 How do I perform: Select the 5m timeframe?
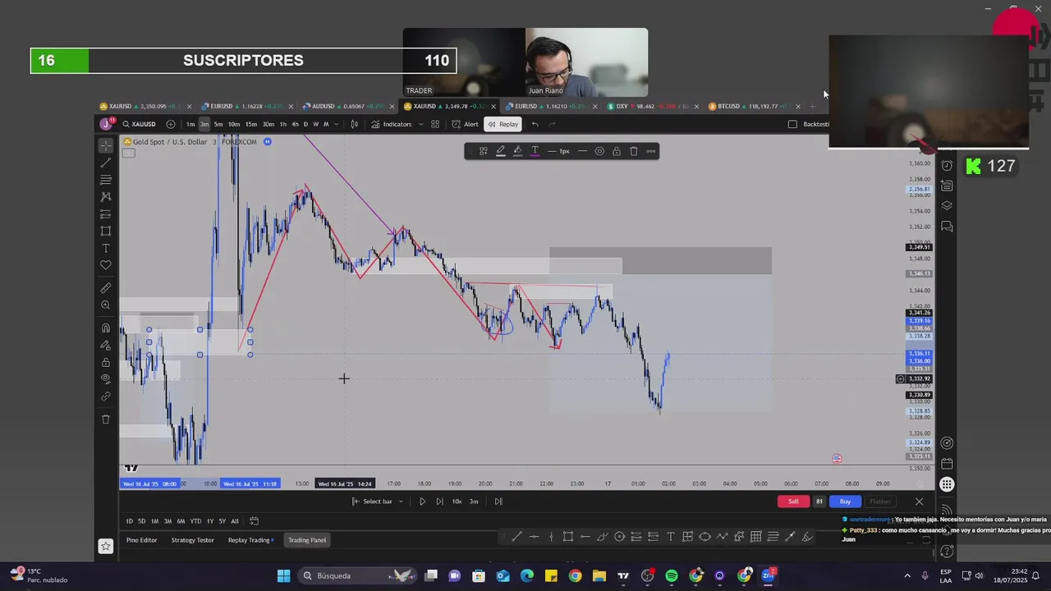(x=218, y=124)
